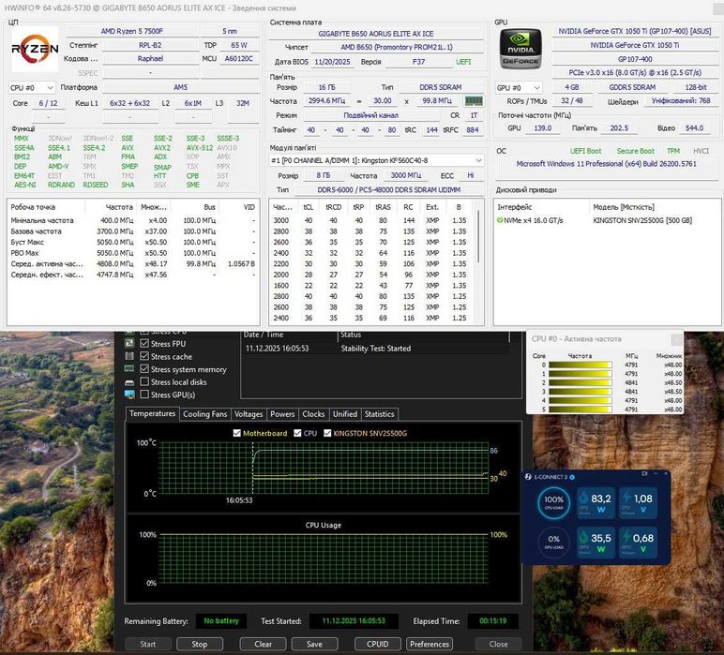Click the L-Connect 3 logo icon
This screenshot has height=655, width=724.
click(x=528, y=476)
